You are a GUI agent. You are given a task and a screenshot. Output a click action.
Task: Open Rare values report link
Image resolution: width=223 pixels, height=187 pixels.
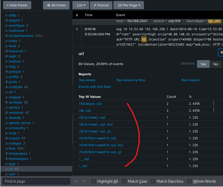[190, 80]
